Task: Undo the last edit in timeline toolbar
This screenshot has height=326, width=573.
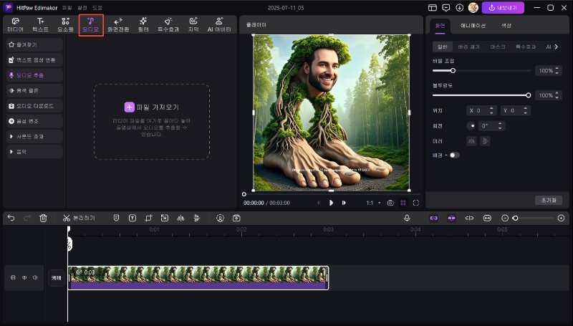Action: click(x=11, y=219)
